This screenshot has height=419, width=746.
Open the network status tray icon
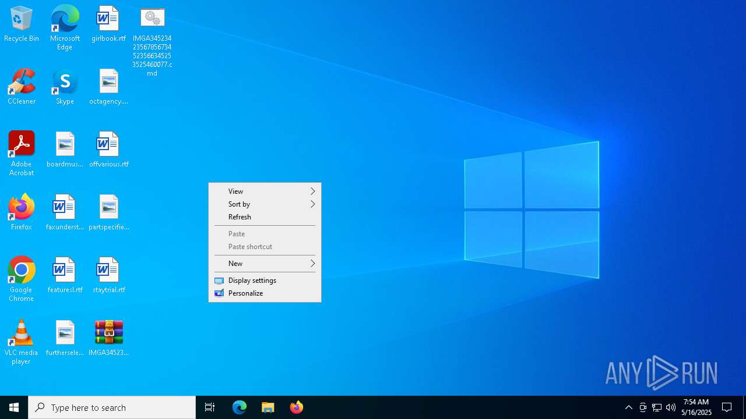[657, 407]
